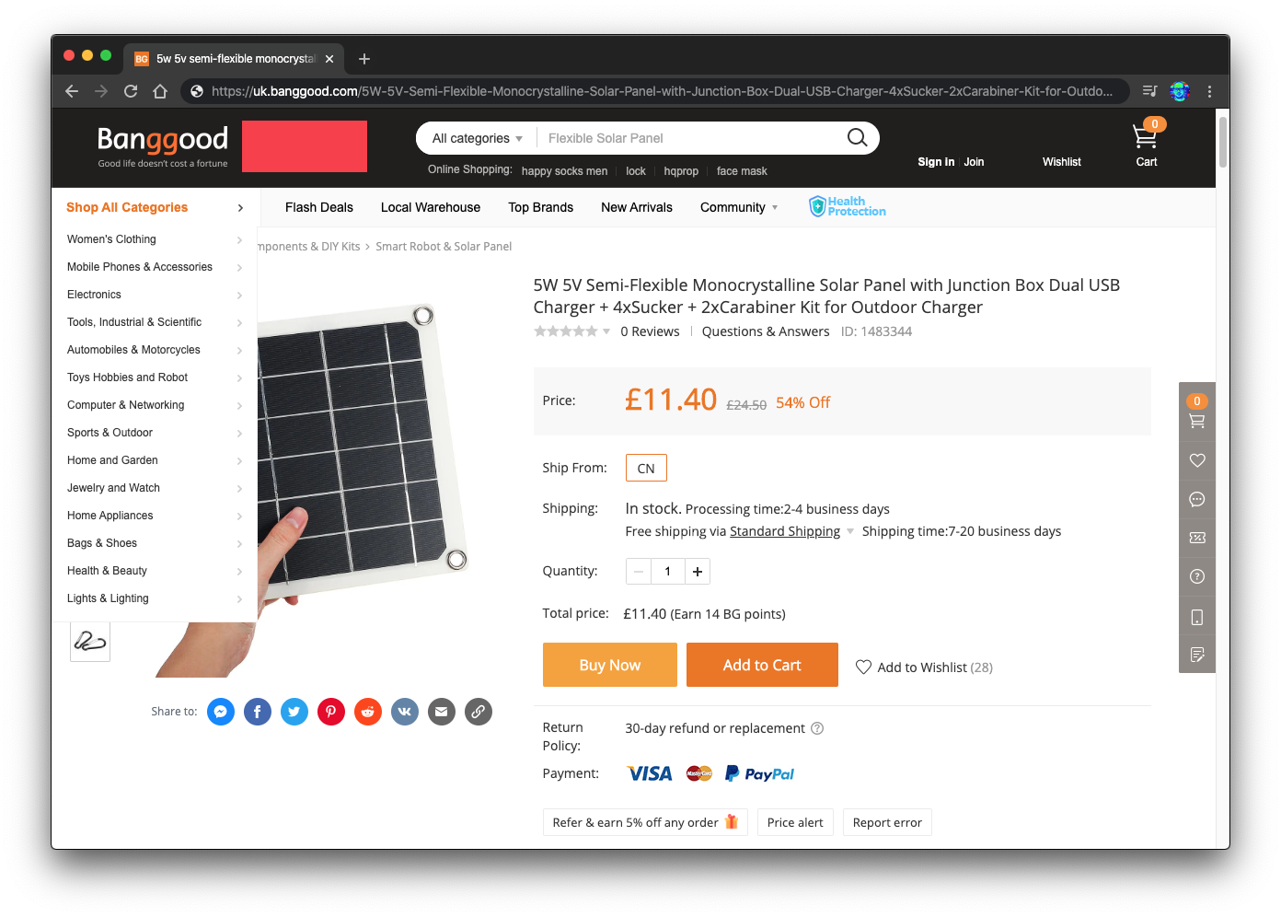
Task: Open the sidebar help question-mark icon
Action: pyautogui.click(x=1196, y=576)
